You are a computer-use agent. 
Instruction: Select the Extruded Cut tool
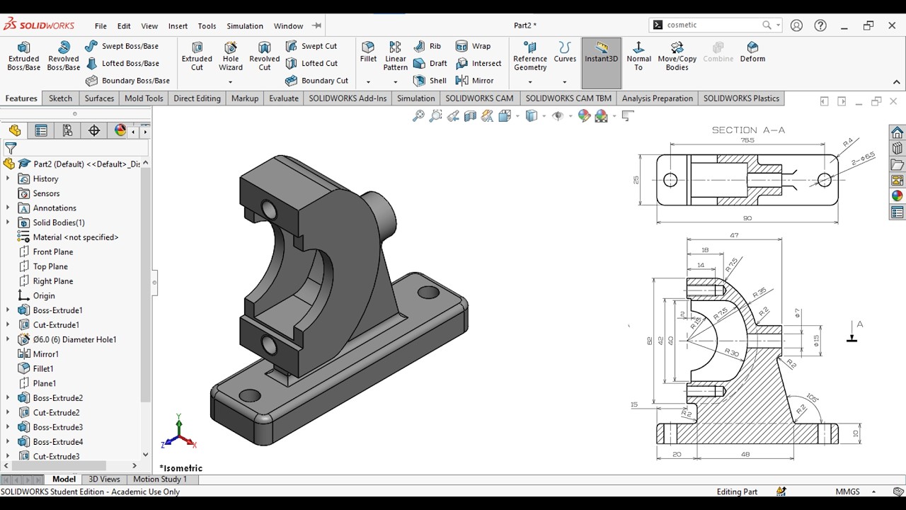click(197, 55)
